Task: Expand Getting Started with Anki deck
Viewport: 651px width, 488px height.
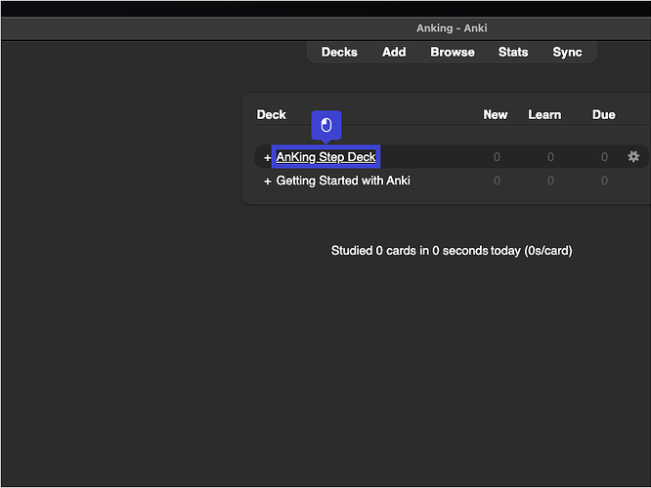Action: click(x=267, y=181)
